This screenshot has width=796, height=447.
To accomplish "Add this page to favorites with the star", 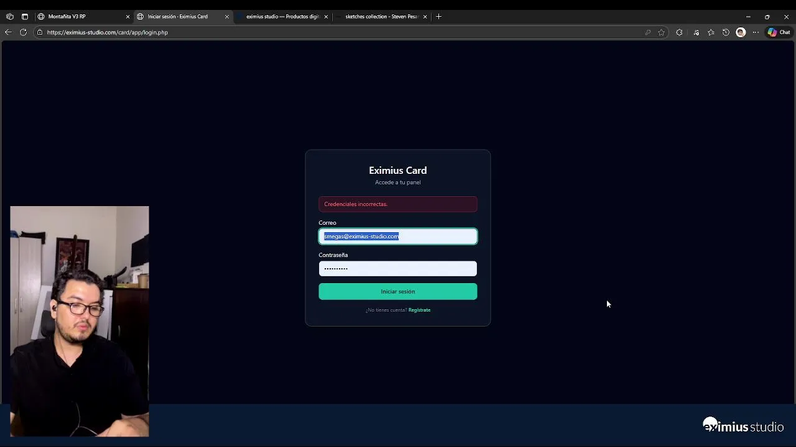I will 662,32.
